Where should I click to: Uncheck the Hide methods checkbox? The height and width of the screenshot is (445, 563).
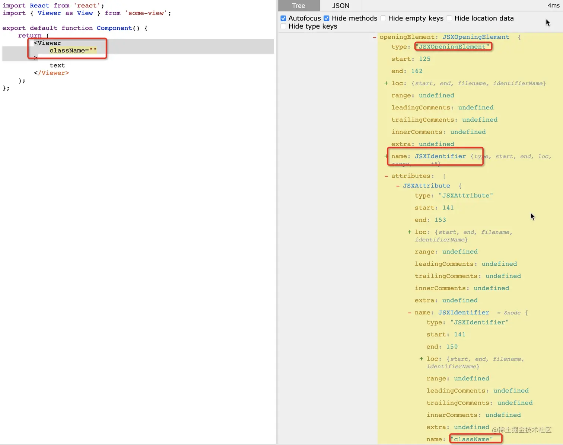[x=327, y=18]
